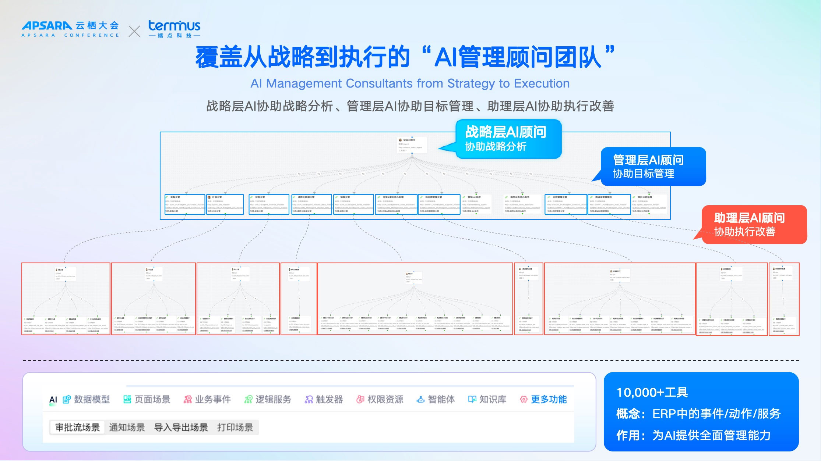The image size is (821, 461).
Task: Click the 更多功能 gear icon
Action: click(524, 400)
